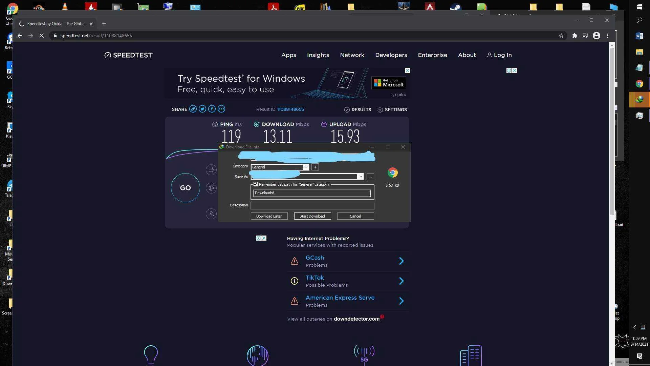Open the Chrome extensions puzzle icon
The width and height of the screenshot is (650, 366).
(575, 36)
